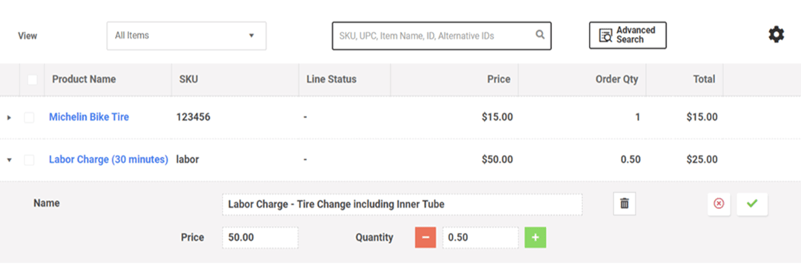Open Advanced Search
Viewport: 801px width, 278px height.
point(628,36)
